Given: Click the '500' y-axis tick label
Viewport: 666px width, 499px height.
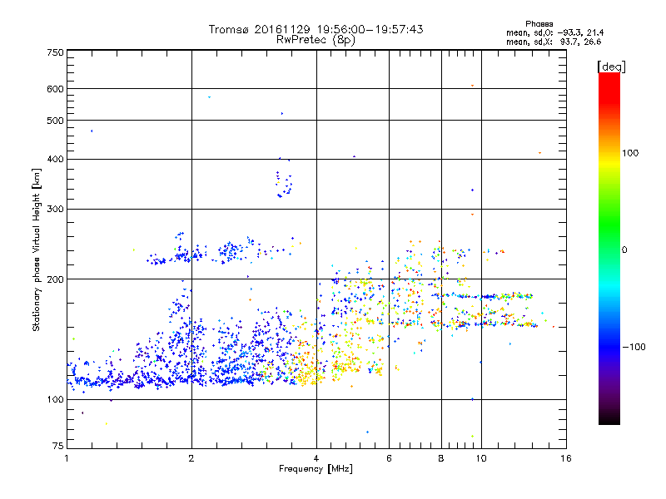Looking at the screenshot, I should (55, 121).
